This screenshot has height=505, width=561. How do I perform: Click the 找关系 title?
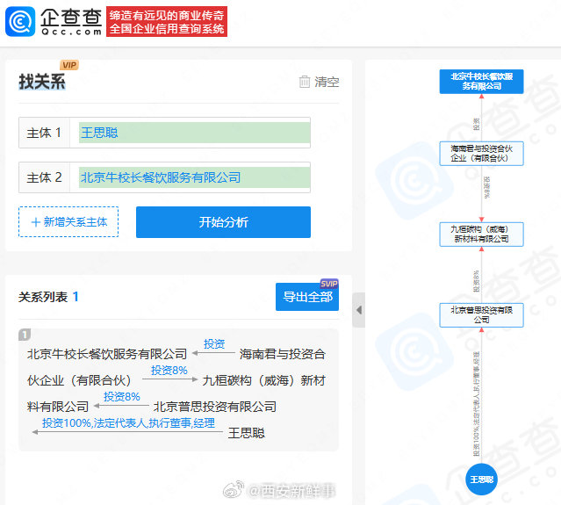pyautogui.click(x=42, y=82)
